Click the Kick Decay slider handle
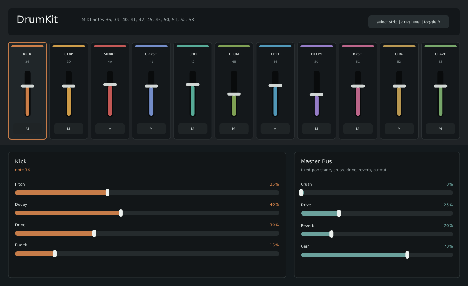This screenshot has width=468, height=286. point(121,213)
